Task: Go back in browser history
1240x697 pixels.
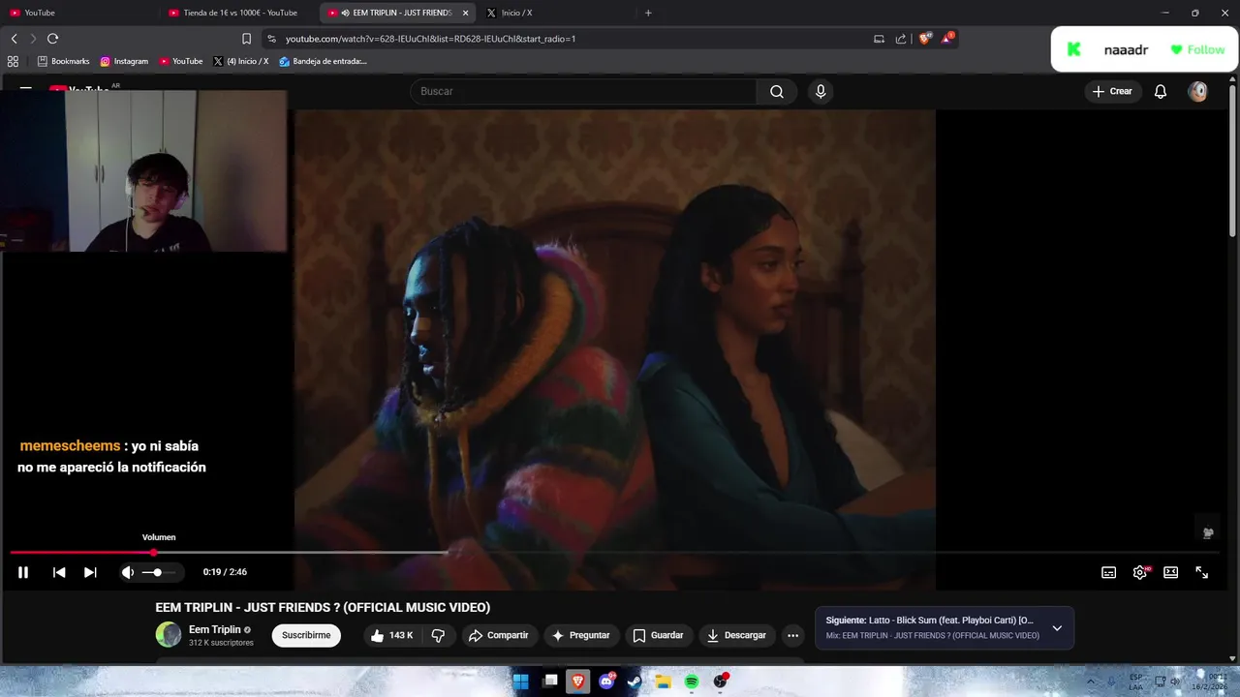Action: [x=14, y=39]
